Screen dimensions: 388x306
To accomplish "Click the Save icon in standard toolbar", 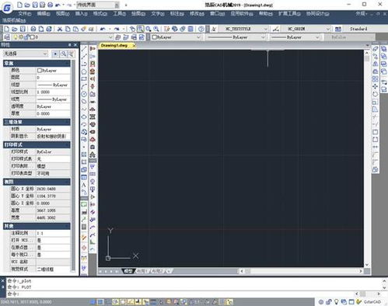I will pyautogui.click(x=23, y=29).
